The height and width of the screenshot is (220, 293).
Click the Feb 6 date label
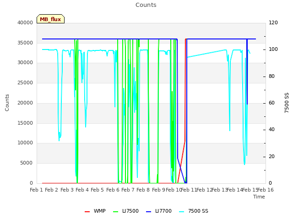coord(113,190)
